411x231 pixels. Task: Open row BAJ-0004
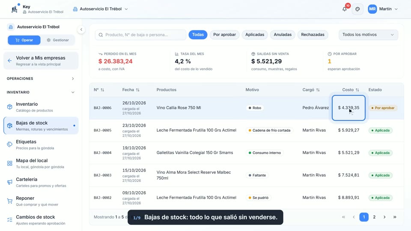pyautogui.click(x=247, y=153)
